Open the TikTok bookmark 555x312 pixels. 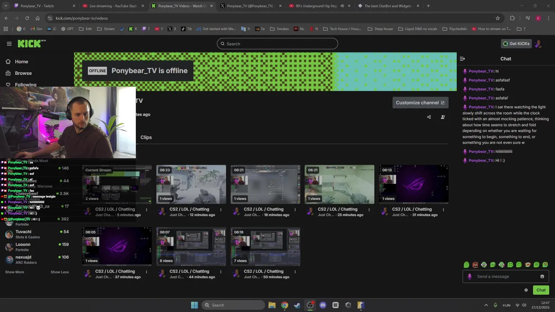186,29
